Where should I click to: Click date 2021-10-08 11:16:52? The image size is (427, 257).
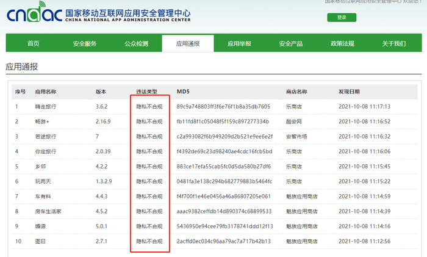364,121
